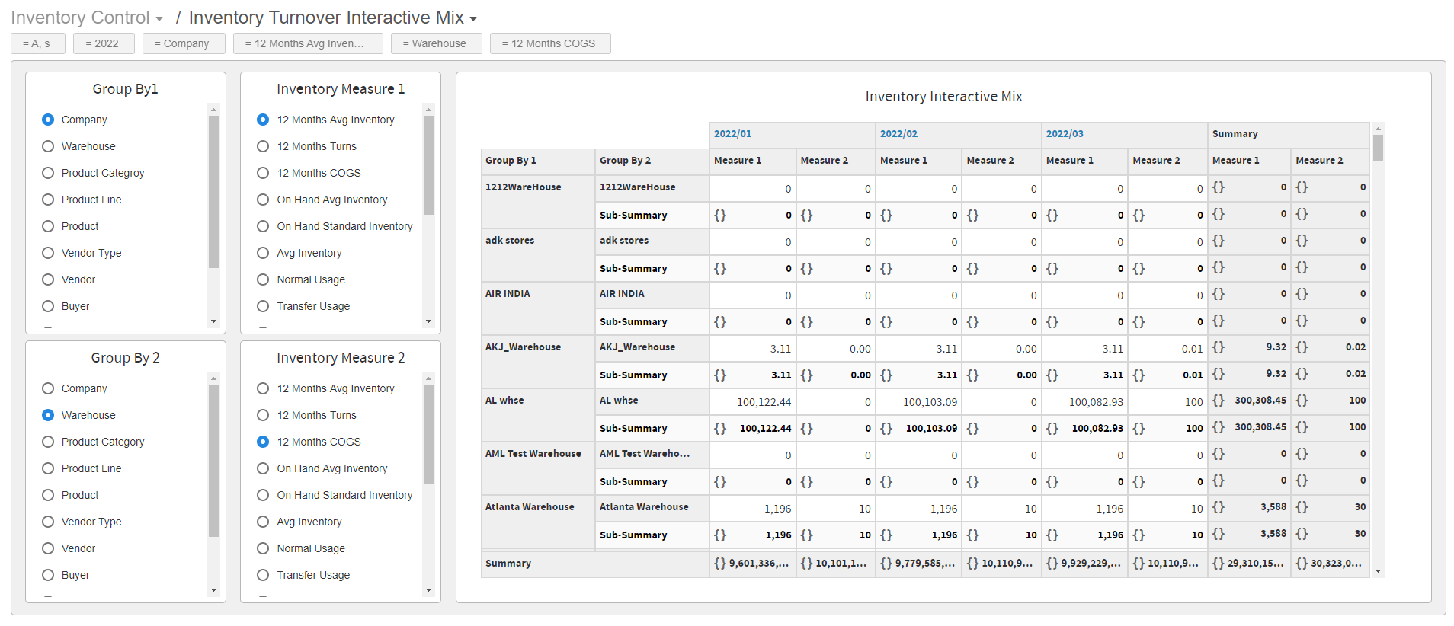This screenshot has height=626, width=1454.
Task: Choose On Hand Avg Inventory in Measure 1
Action: click(x=263, y=200)
